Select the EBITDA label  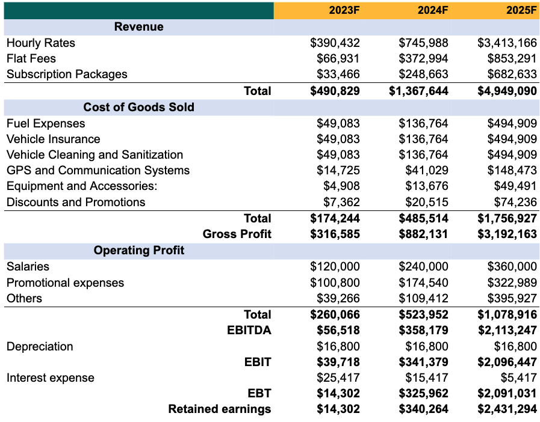tap(249, 331)
